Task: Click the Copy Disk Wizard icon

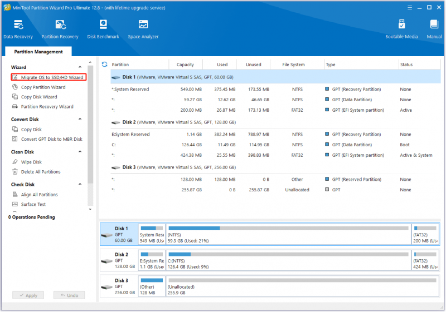Action: pyautogui.click(x=15, y=96)
